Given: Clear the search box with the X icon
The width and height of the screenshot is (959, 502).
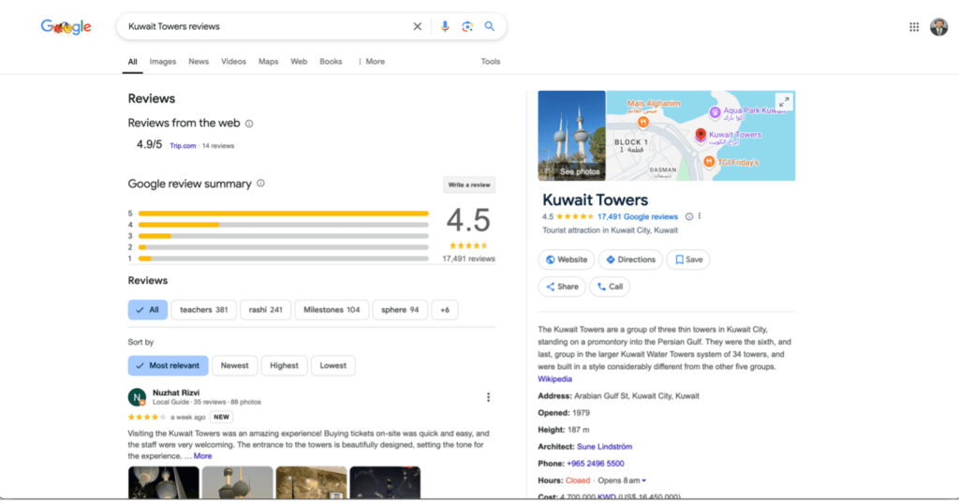Looking at the screenshot, I should pos(417,26).
